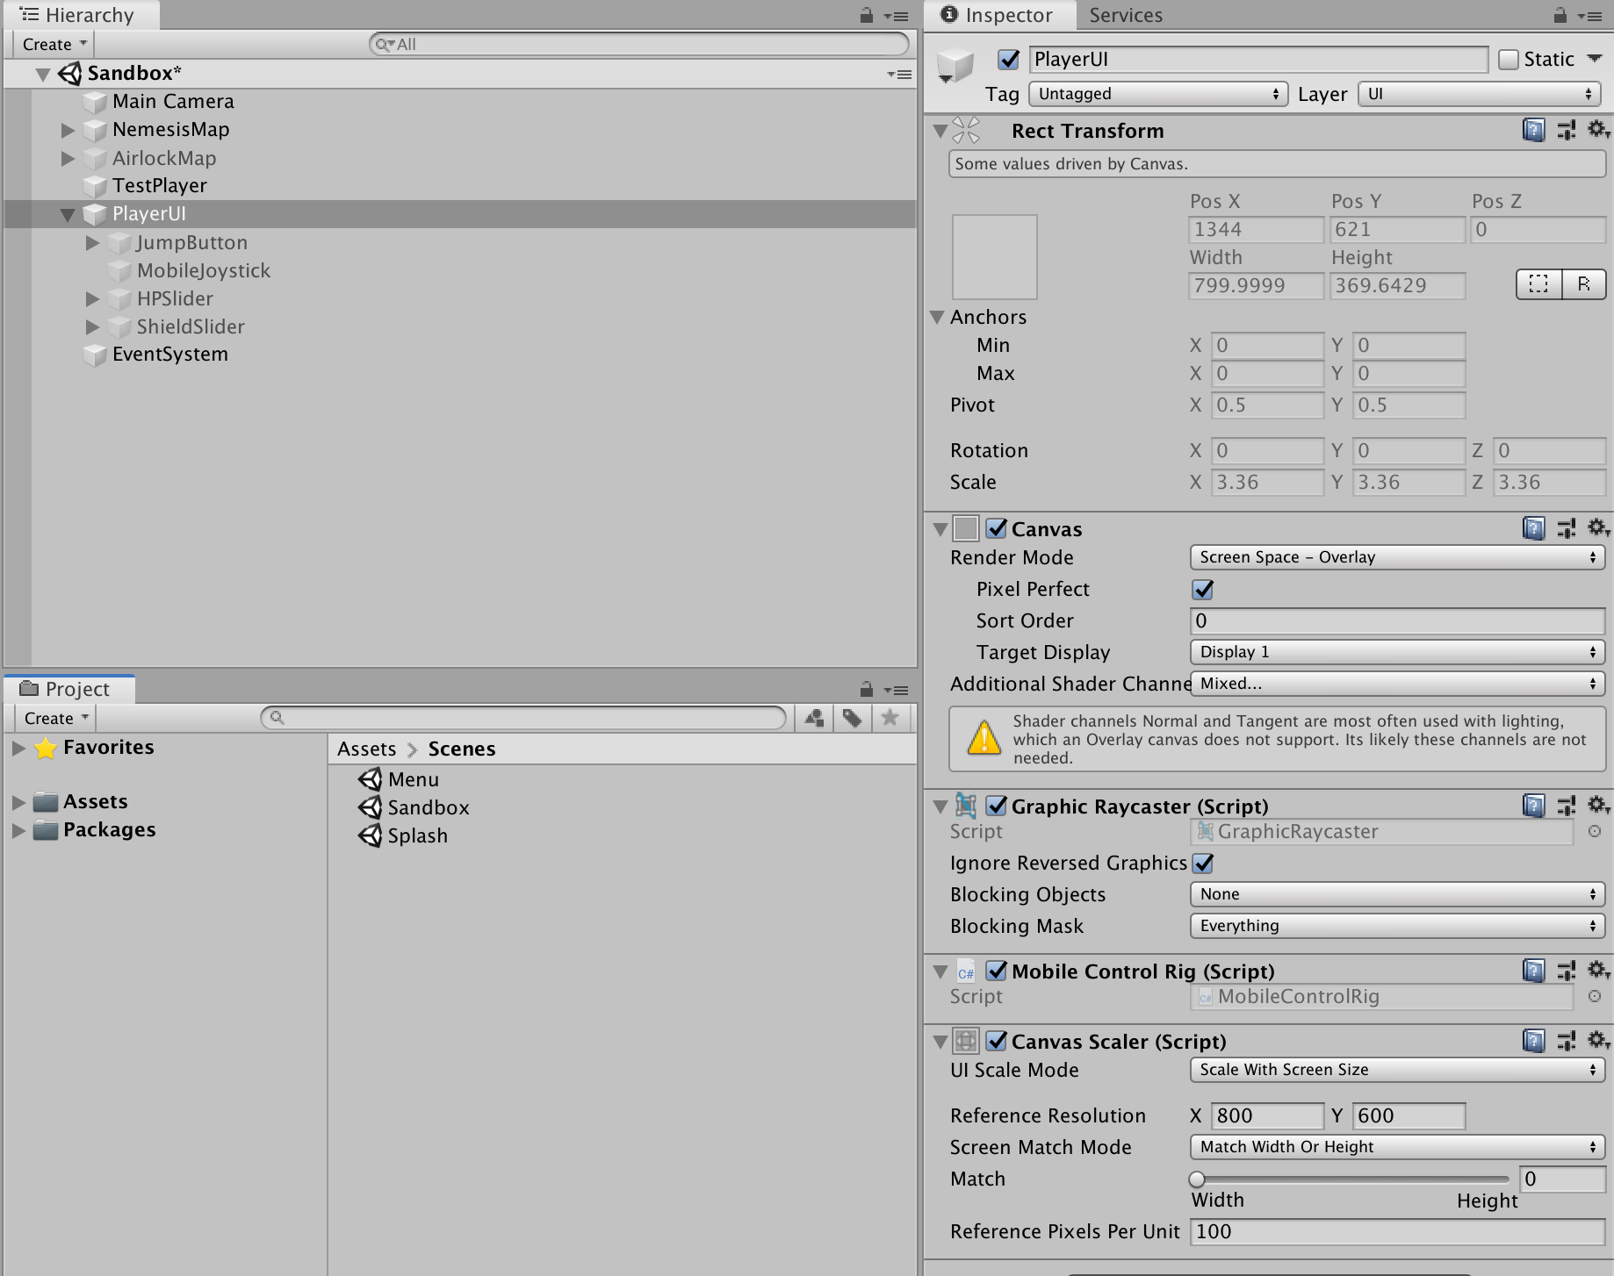This screenshot has height=1276, width=1614.
Task: Open Canvas component gear settings menu
Action: [x=1599, y=528]
